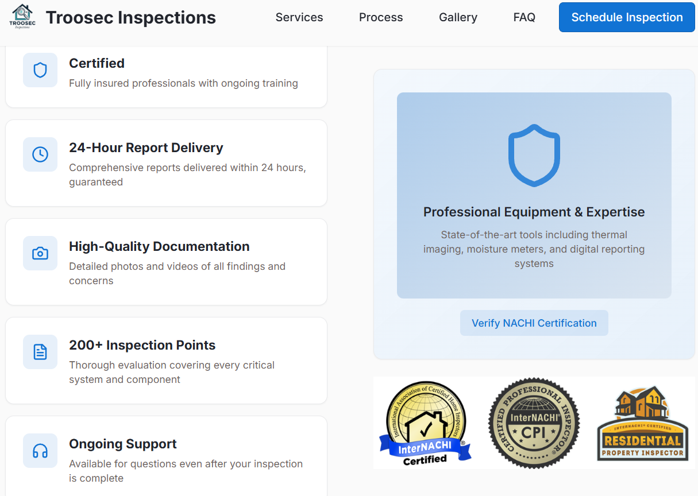Click the Certified Professional Inspector CPI seal
Image resolution: width=698 pixels, height=496 pixels.
click(534, 423)
